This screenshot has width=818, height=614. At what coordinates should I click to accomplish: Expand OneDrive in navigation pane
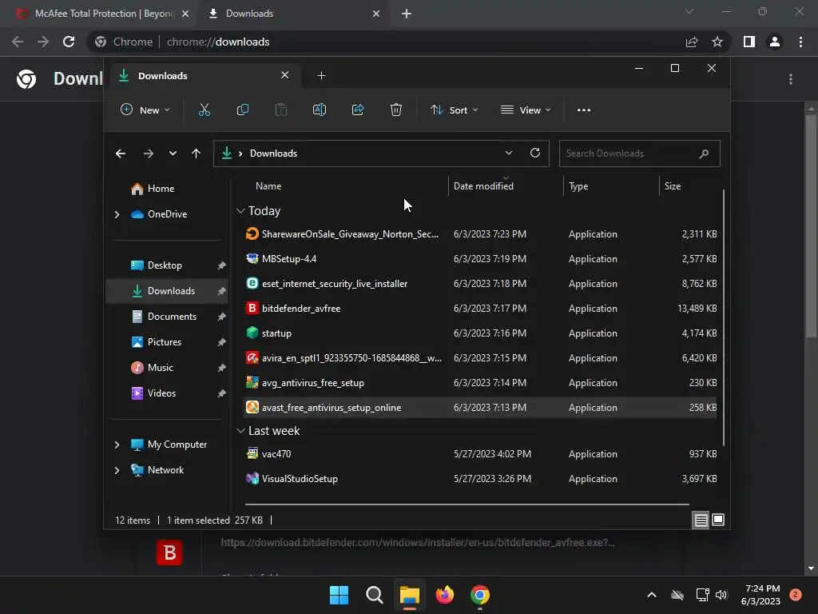[117, 214]
